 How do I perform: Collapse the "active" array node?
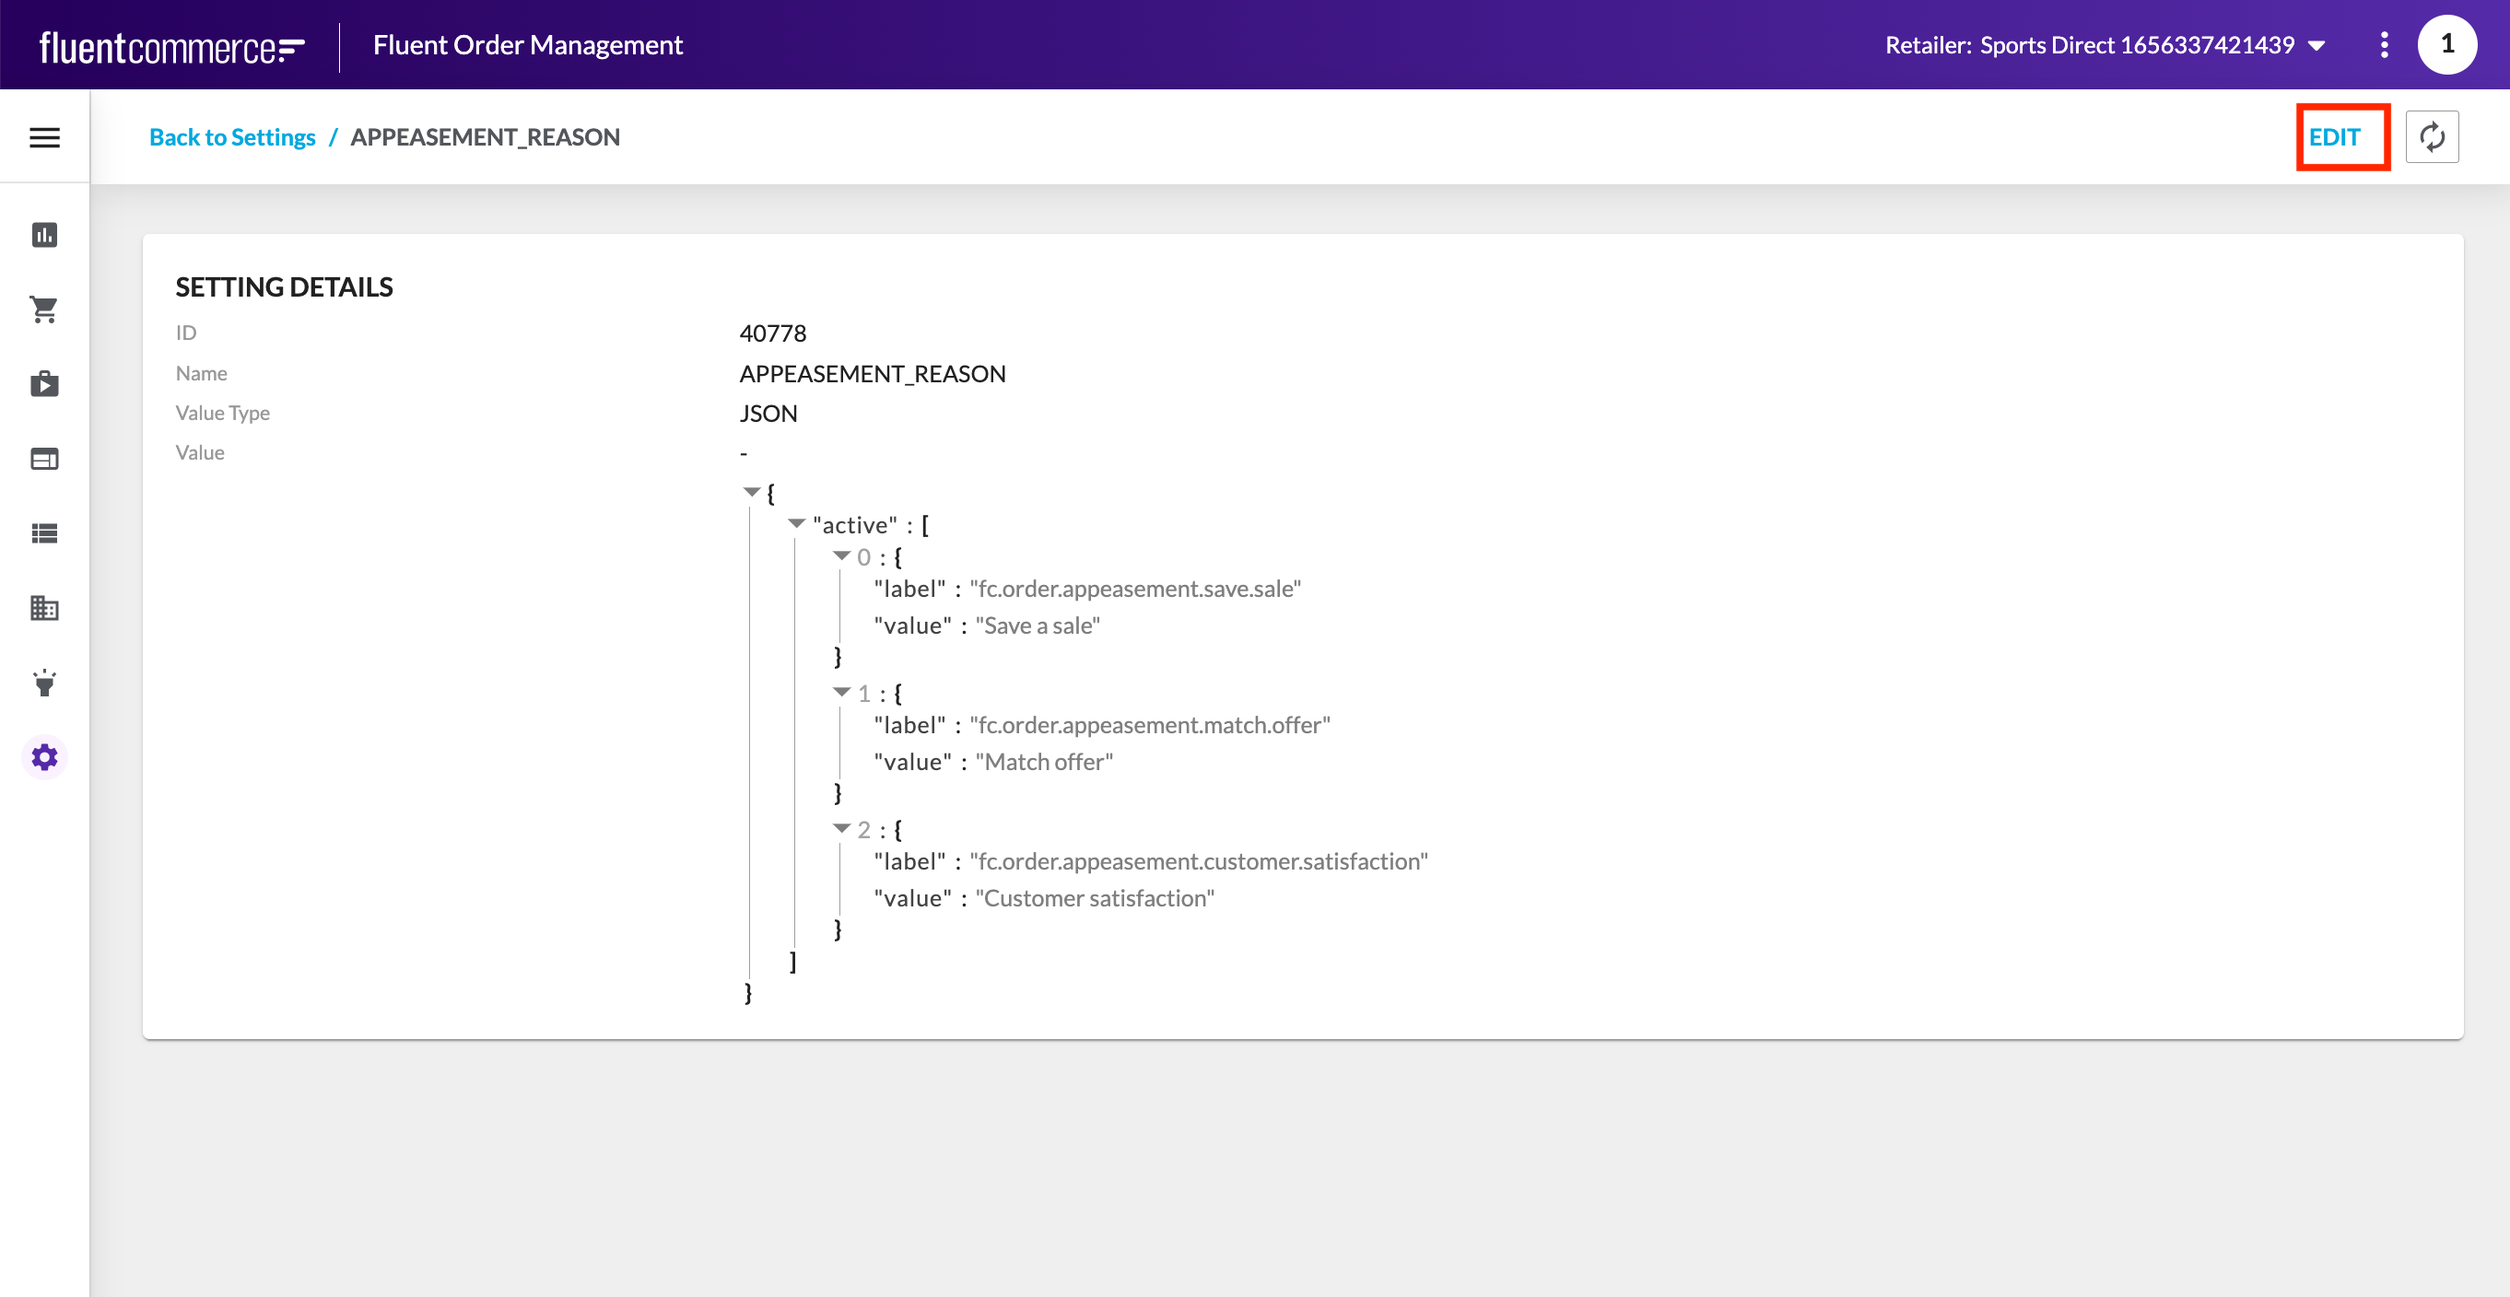796,524
